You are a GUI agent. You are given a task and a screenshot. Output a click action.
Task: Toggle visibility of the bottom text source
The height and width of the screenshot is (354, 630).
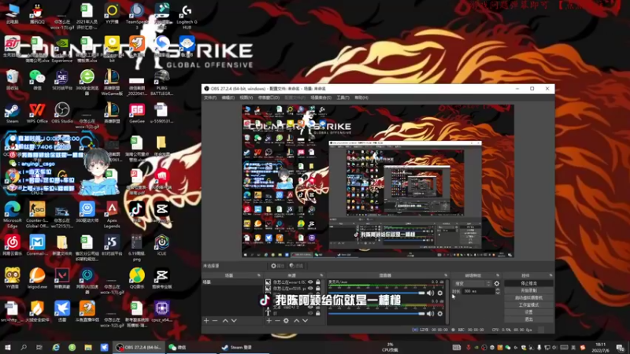(310, 313)
